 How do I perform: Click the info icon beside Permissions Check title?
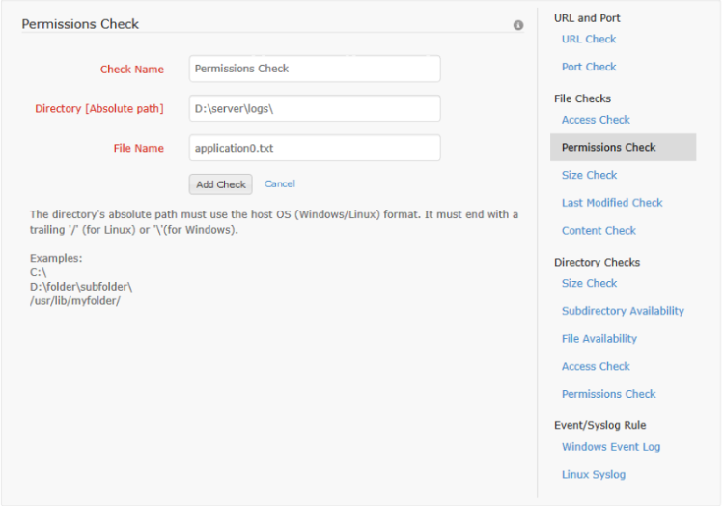(518, 25)
